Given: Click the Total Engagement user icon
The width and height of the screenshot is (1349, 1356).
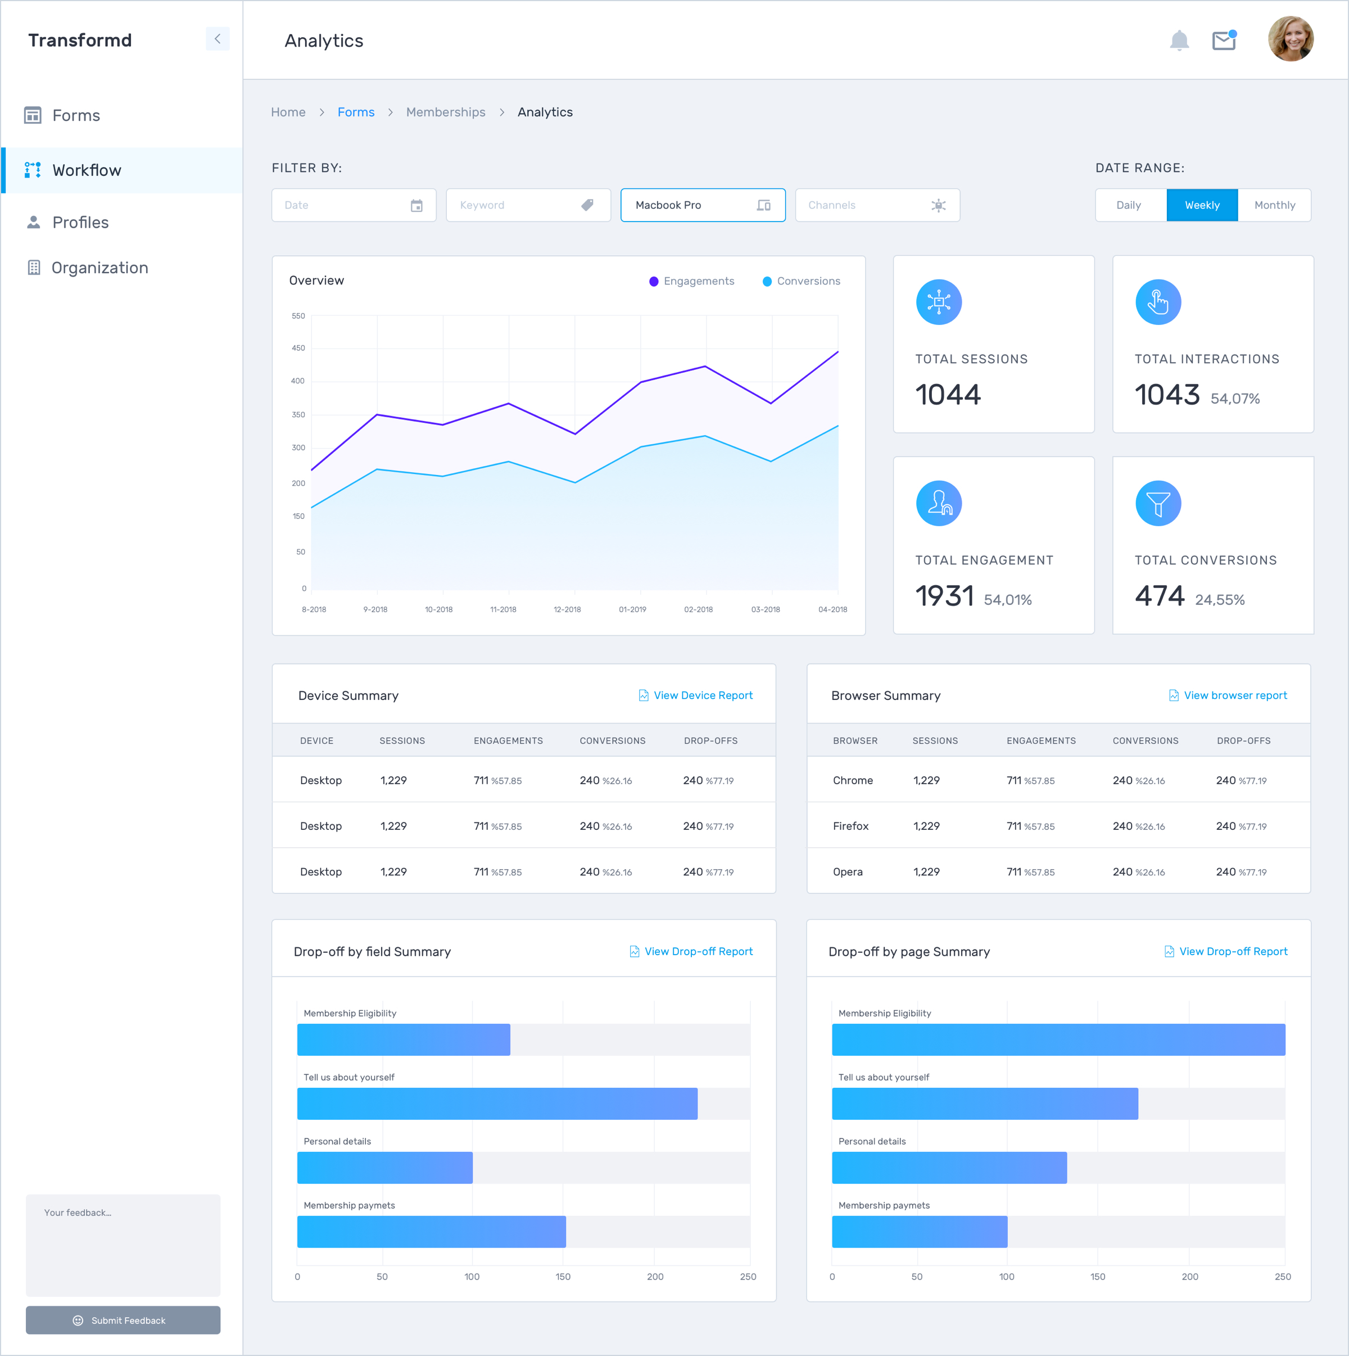Looking at the screenshot, I should pyautogui.click(x=939, y=503).
